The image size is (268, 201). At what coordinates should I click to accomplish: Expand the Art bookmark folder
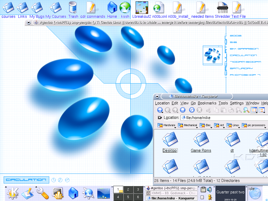pos(219,125)
